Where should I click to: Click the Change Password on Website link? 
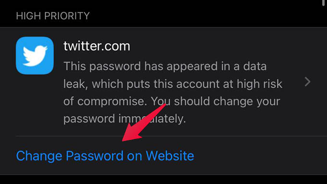[105, 156]
